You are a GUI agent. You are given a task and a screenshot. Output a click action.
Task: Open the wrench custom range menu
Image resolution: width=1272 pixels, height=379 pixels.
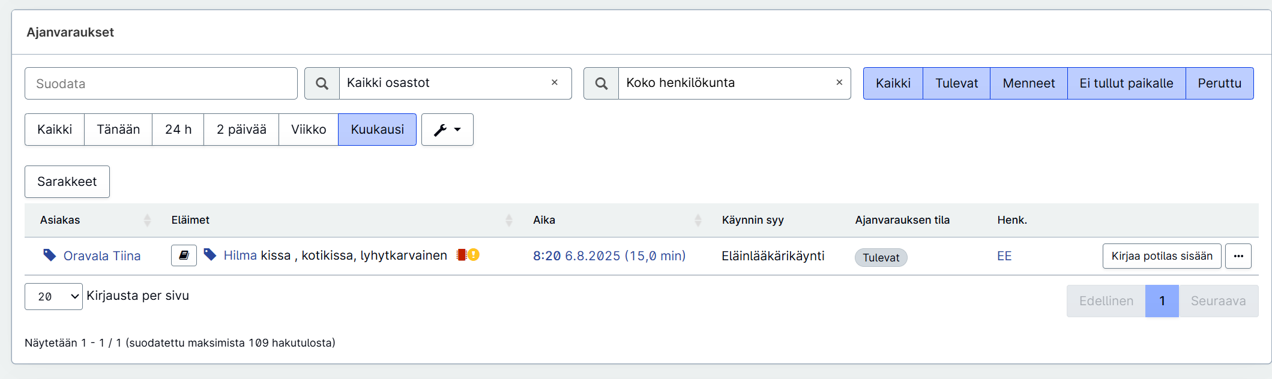447,130
